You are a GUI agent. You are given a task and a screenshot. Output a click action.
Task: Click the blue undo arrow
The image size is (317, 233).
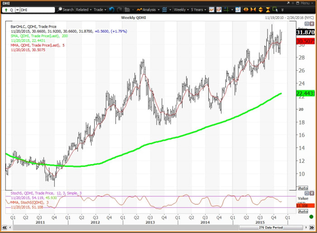[111, 9]
